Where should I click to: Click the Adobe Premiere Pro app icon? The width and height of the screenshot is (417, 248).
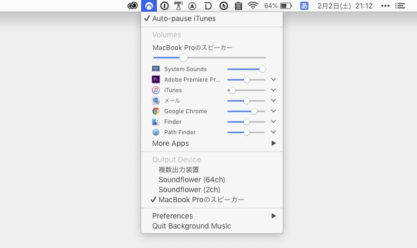[155, 80]
